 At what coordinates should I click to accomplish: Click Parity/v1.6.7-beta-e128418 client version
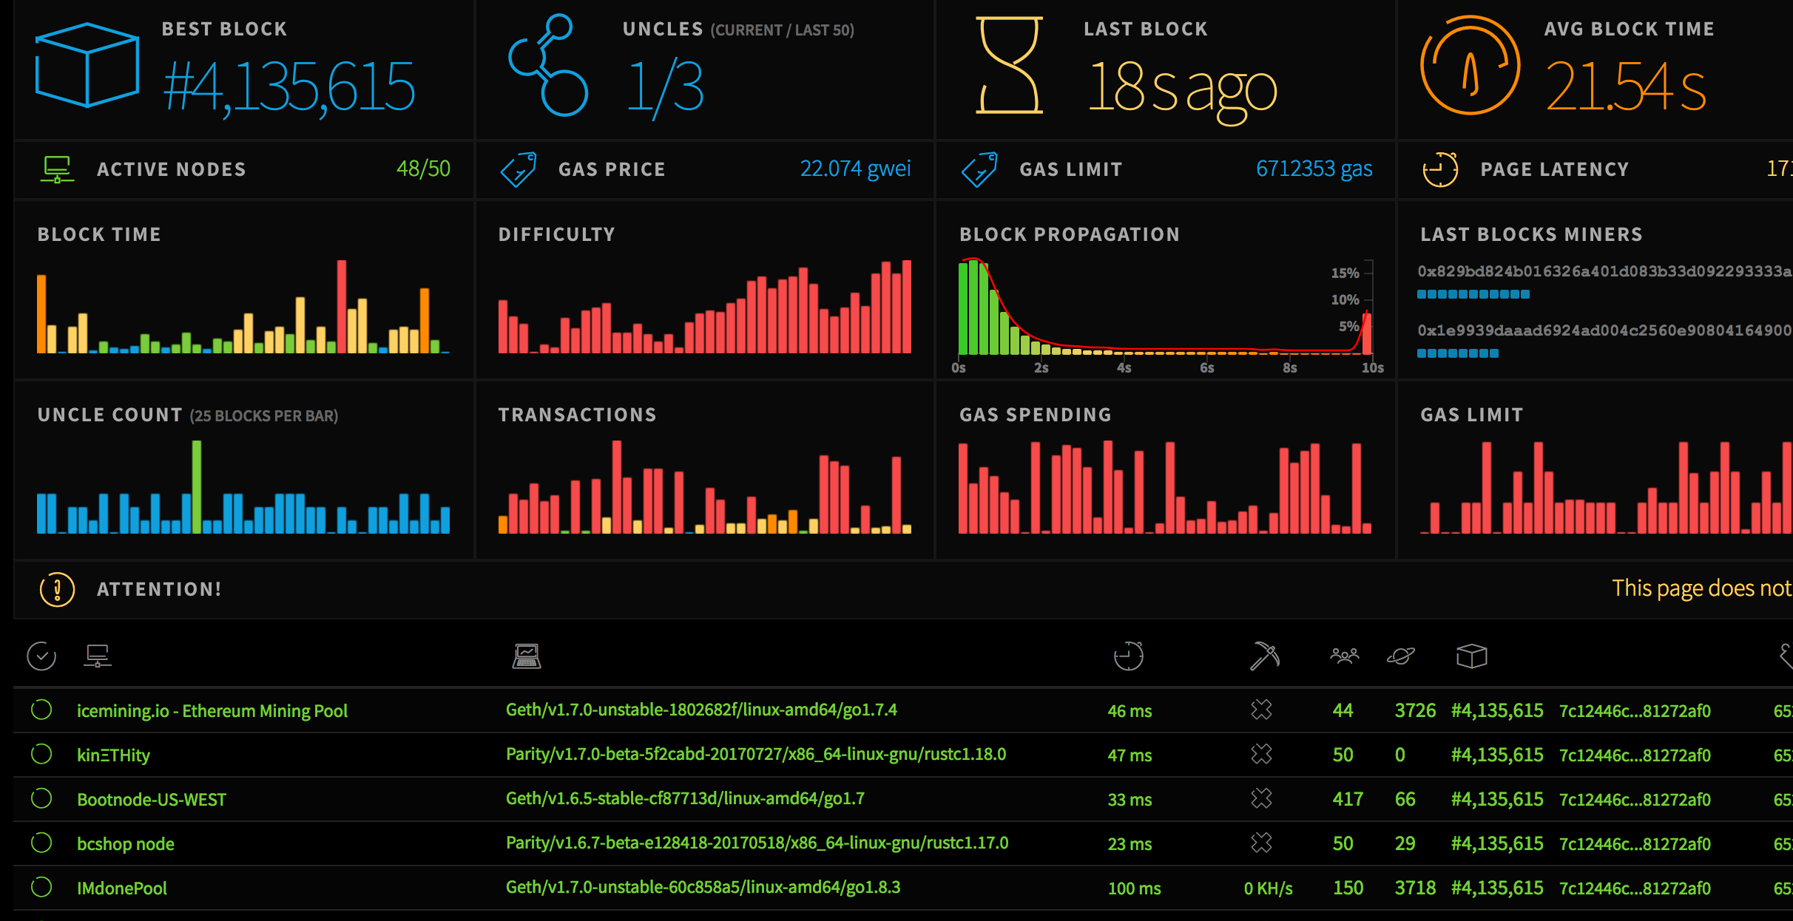click(757, 843)
